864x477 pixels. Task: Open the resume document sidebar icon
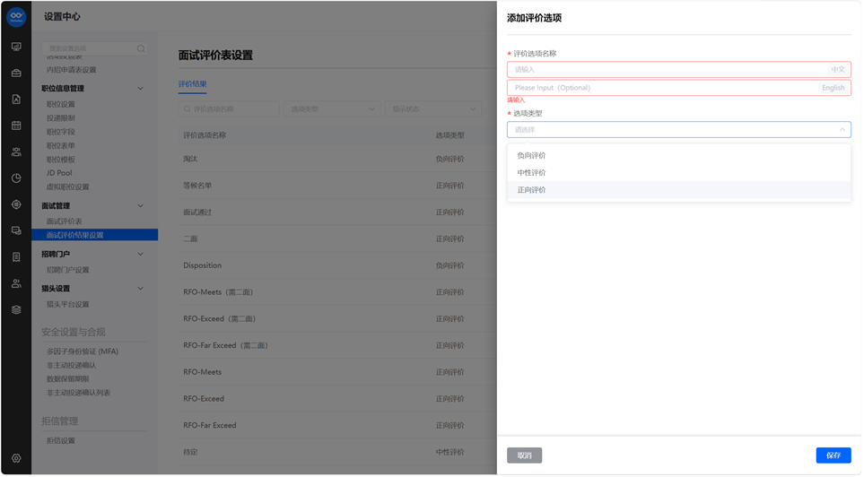16,100
